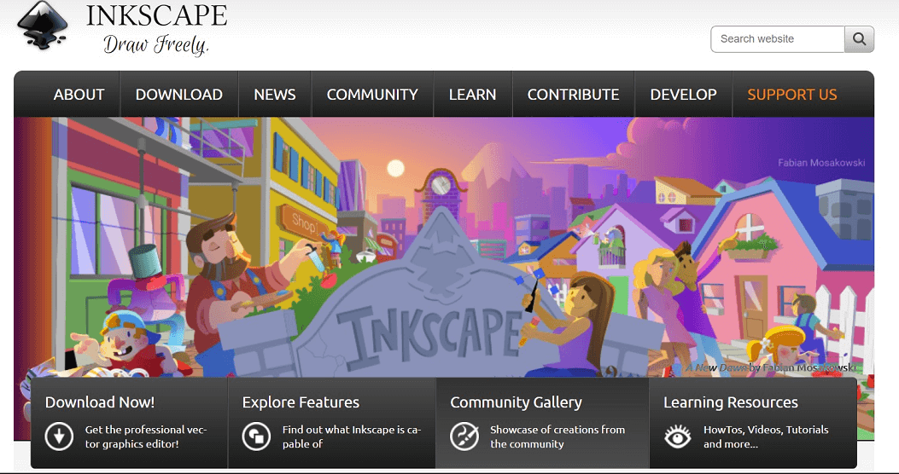This screenshot has width=899, height=474.
Task: Click the Fabian Mosakowski credit in sky
Action: tap(821, 163)
